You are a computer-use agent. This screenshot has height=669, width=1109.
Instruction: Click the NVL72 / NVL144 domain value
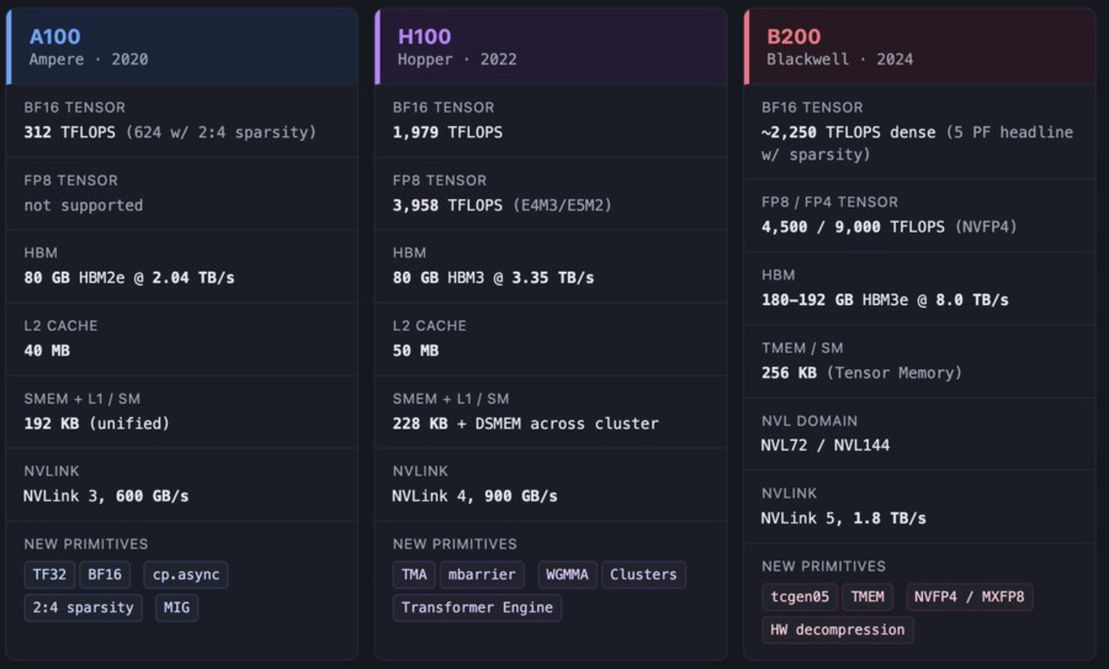pyautogui.click(x=825, y=445)
